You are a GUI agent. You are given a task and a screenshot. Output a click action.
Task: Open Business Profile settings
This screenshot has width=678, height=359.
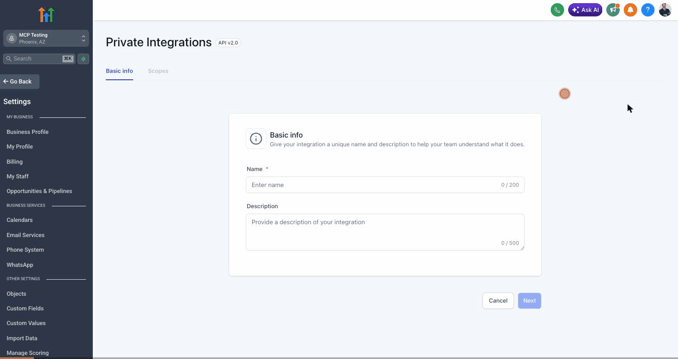click(x=28, y=132)
